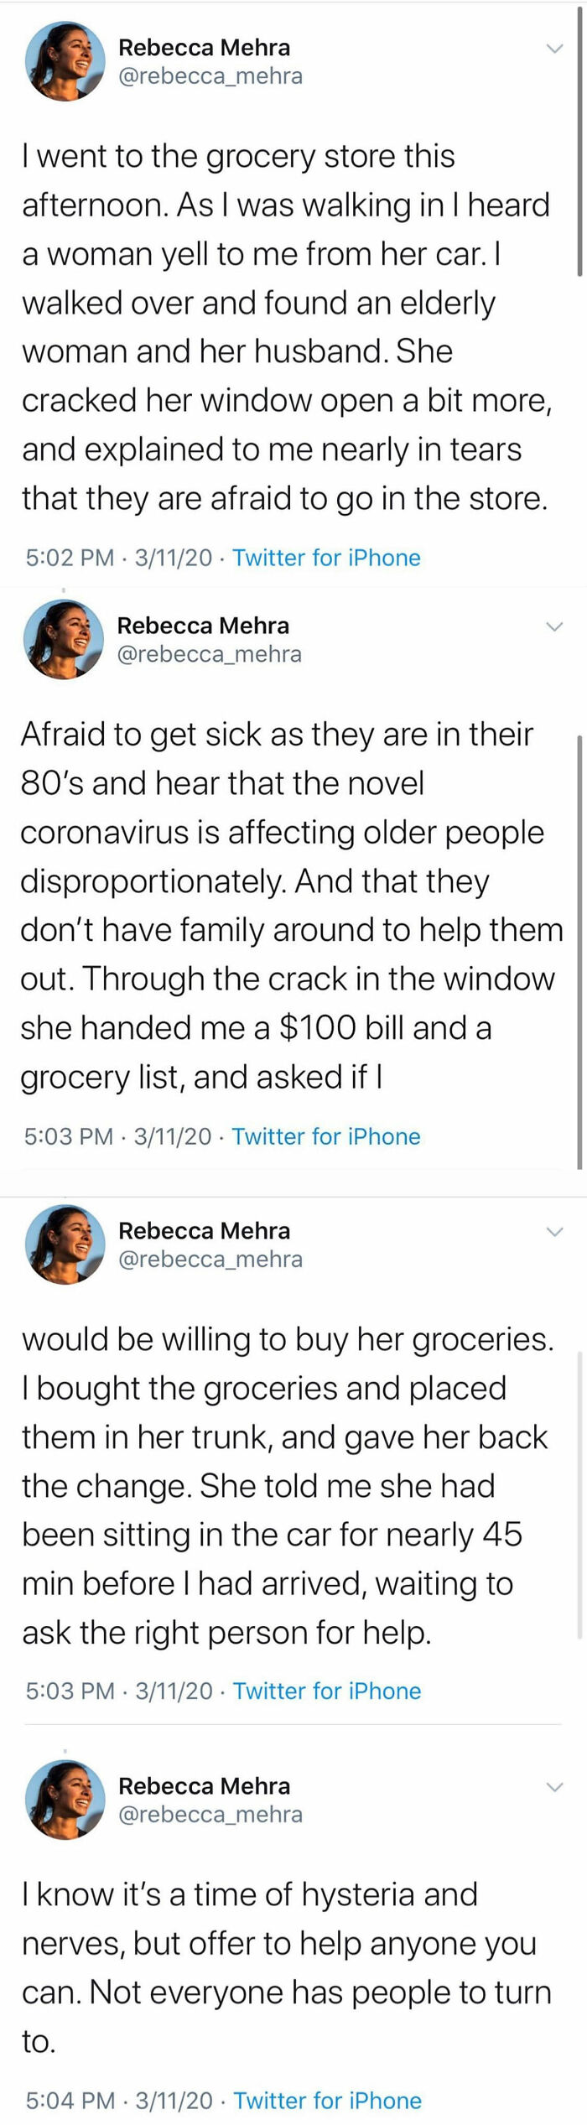Click the grocery store tweet text to open it
This screenshot has height=2125, width=587.
tap(285, 327)
